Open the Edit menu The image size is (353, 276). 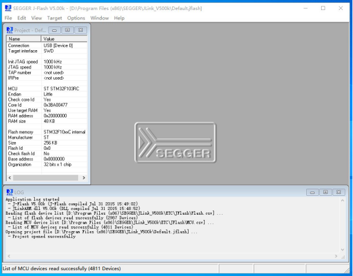pos(22,18)
